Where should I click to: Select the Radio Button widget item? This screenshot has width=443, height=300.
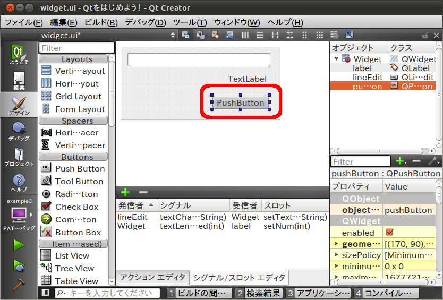(x=76, y=194)
